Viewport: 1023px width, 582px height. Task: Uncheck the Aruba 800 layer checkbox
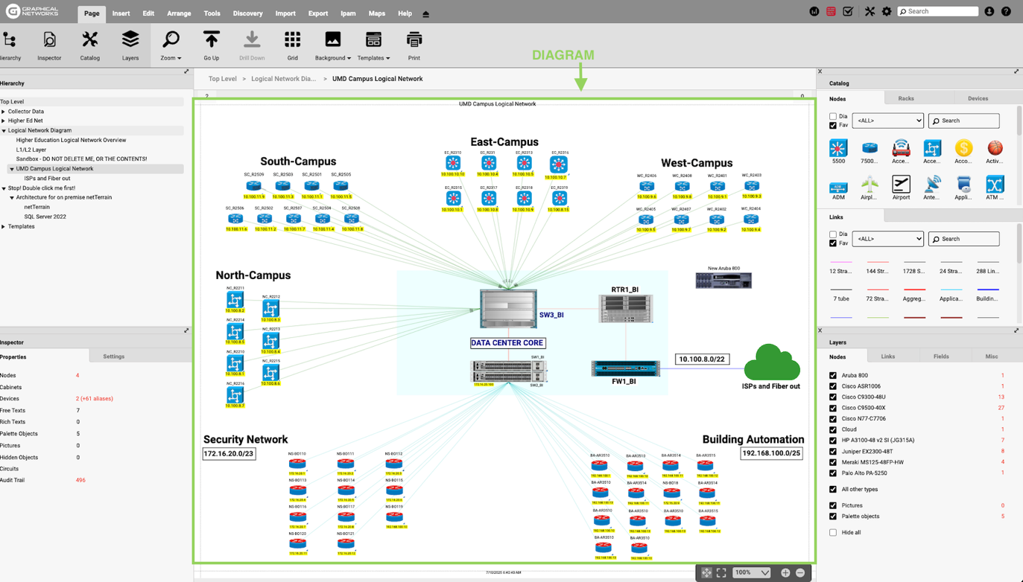point(833,376)
